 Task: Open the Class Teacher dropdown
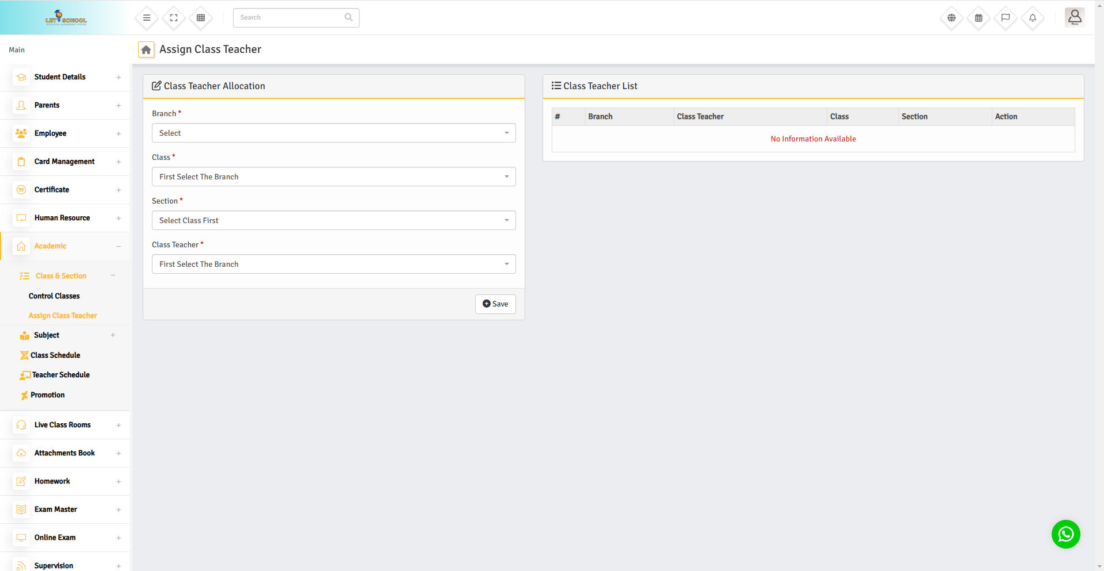(x=334, y=264)
